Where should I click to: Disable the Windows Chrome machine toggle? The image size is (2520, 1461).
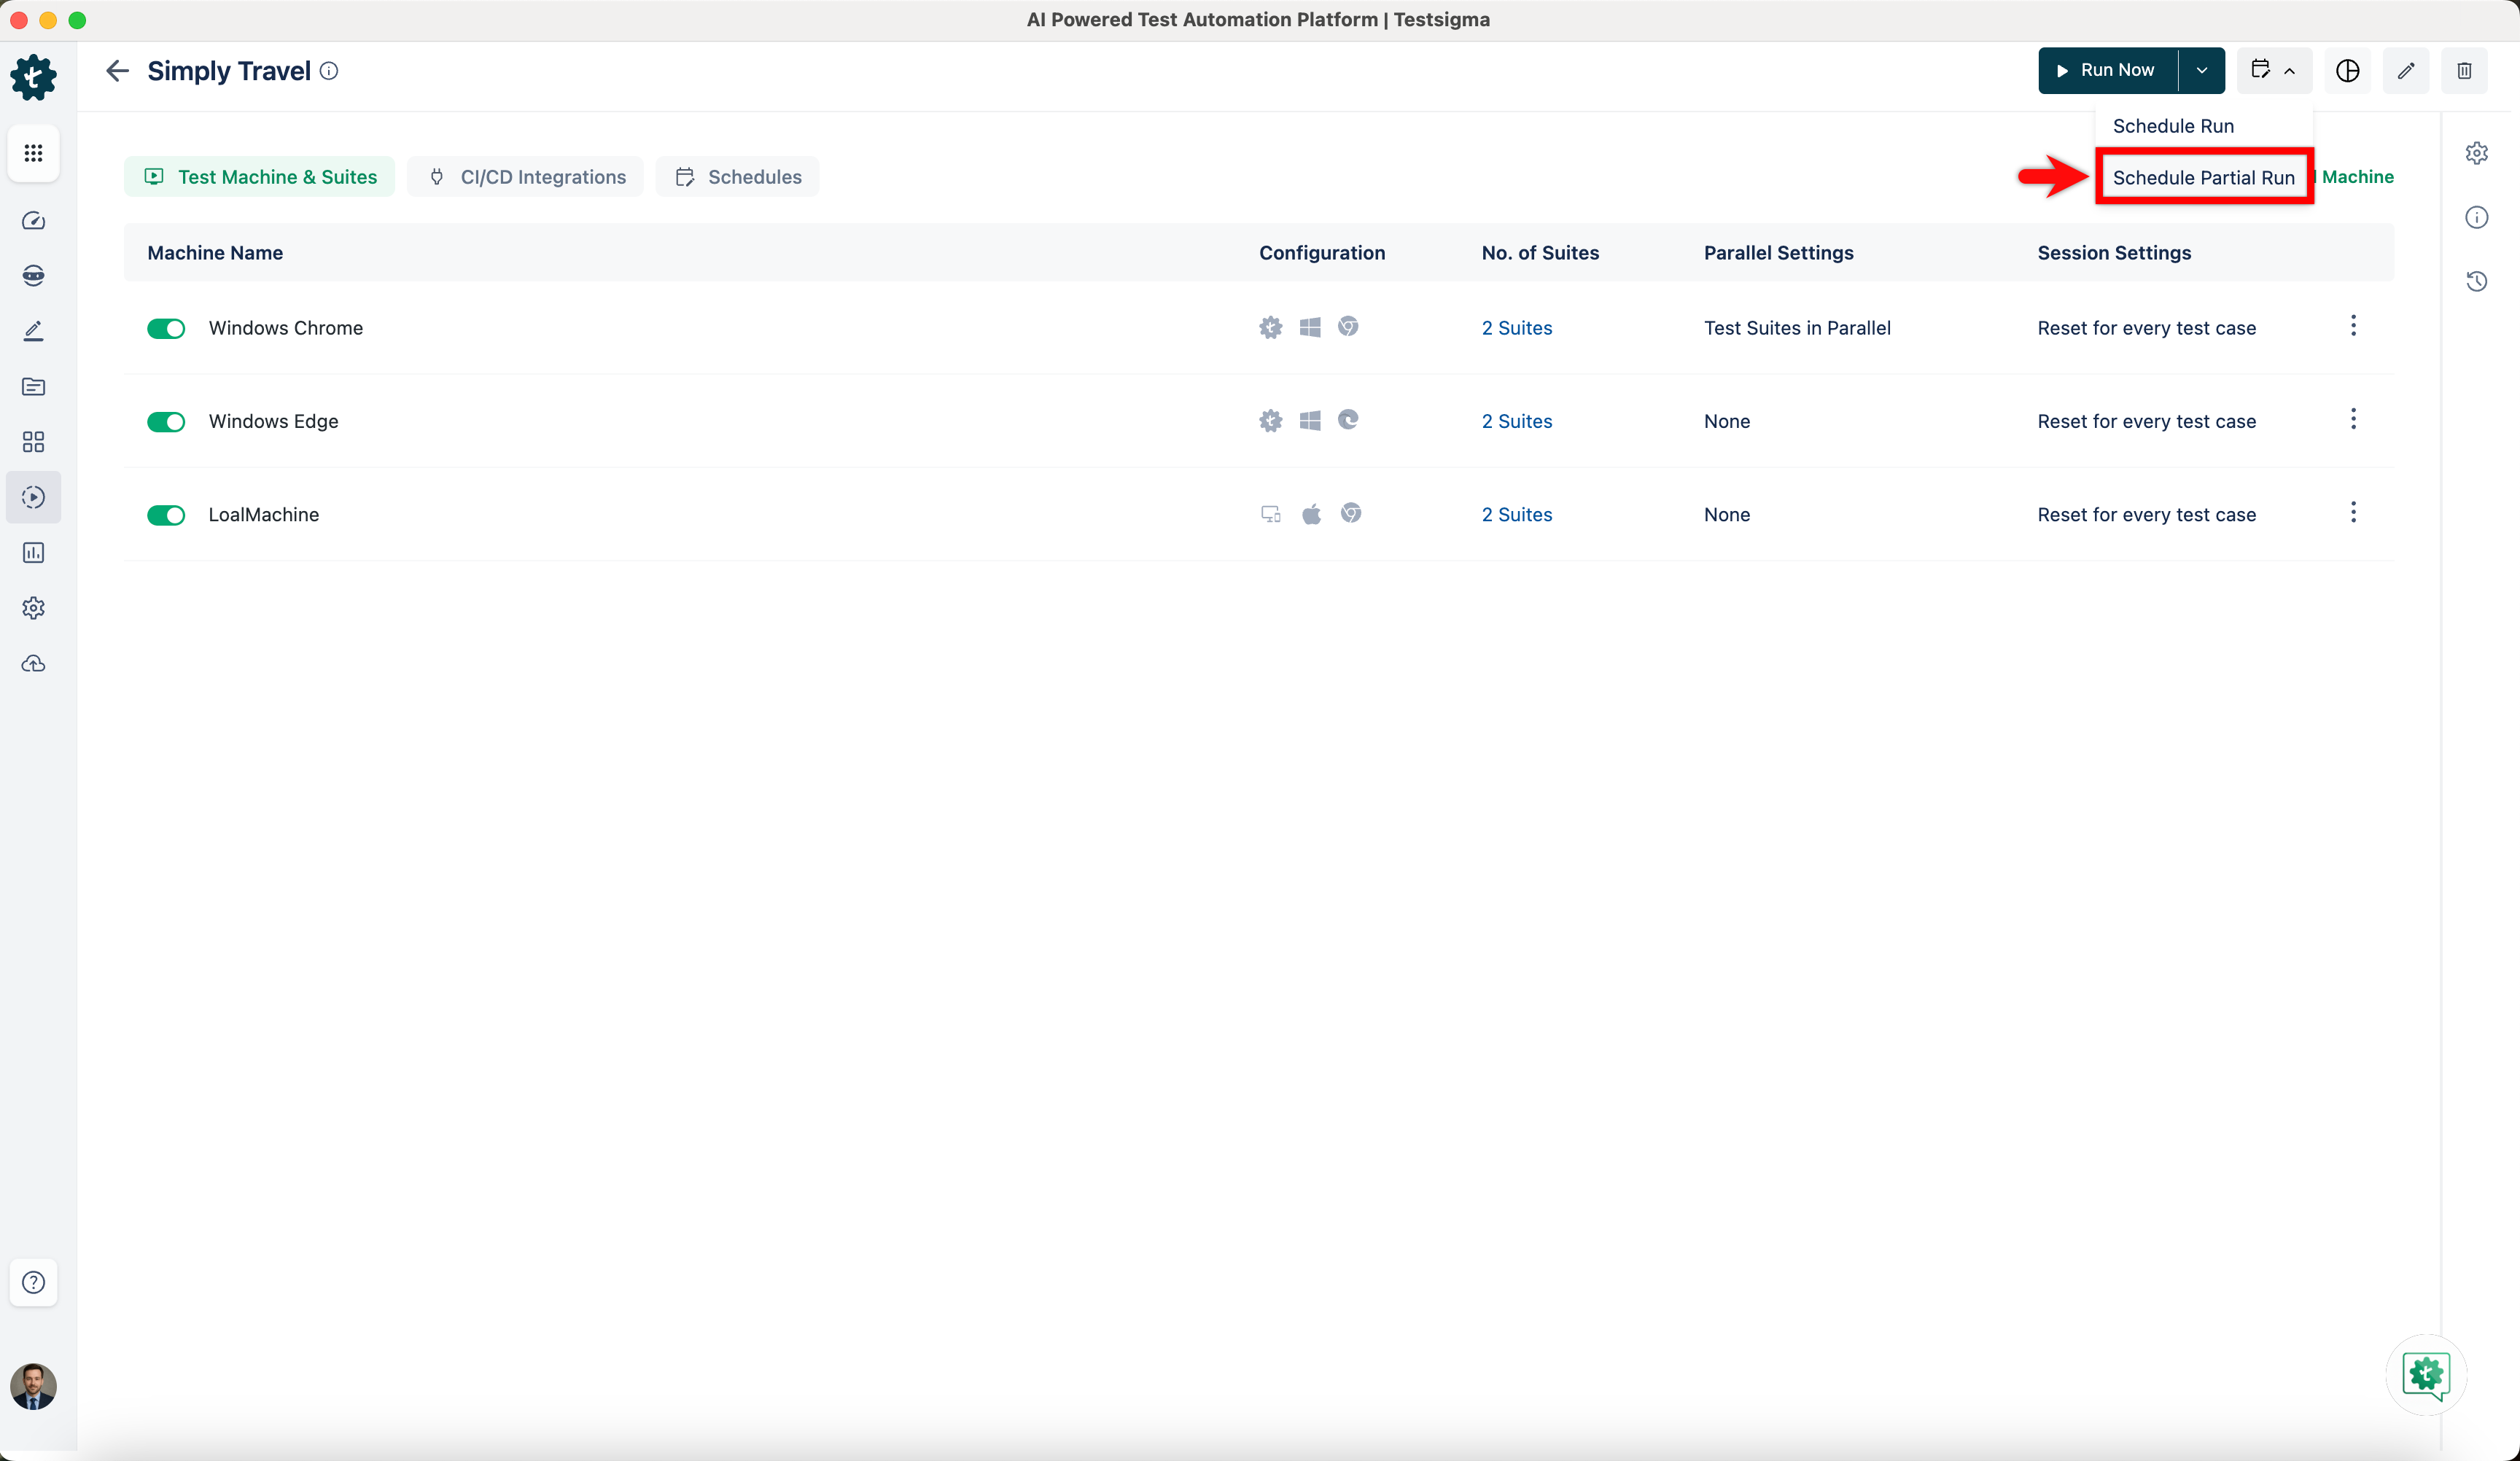coord(166,329)
